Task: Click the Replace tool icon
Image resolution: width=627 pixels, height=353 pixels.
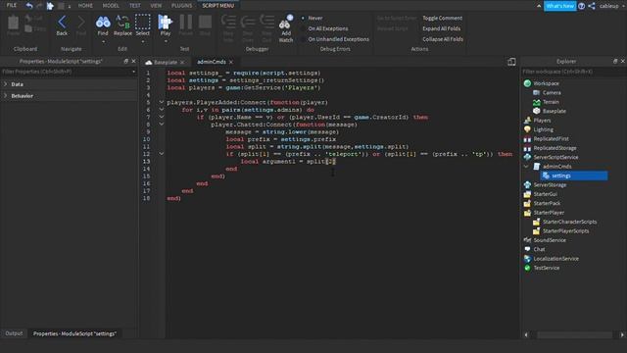Action: click(122, 23)
